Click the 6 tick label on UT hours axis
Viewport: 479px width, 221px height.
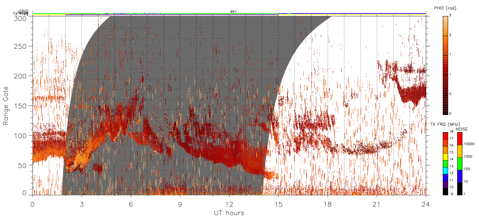coord(131,204)
